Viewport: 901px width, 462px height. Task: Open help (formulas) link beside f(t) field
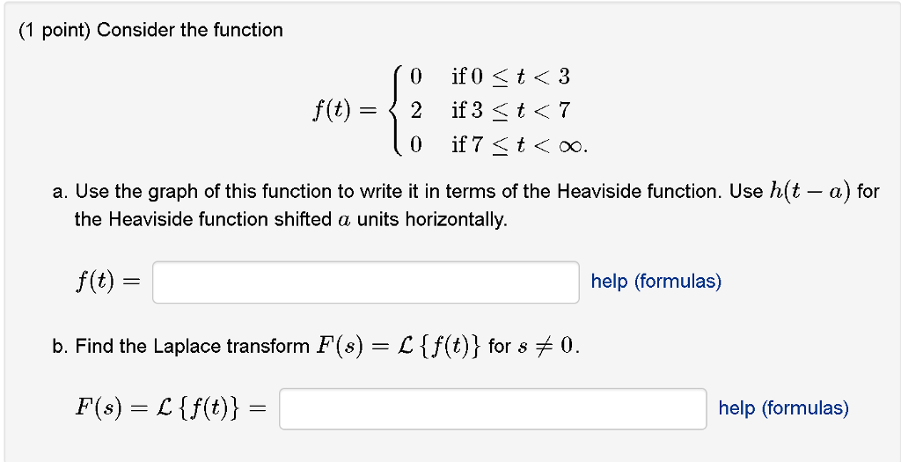point(656,282)
